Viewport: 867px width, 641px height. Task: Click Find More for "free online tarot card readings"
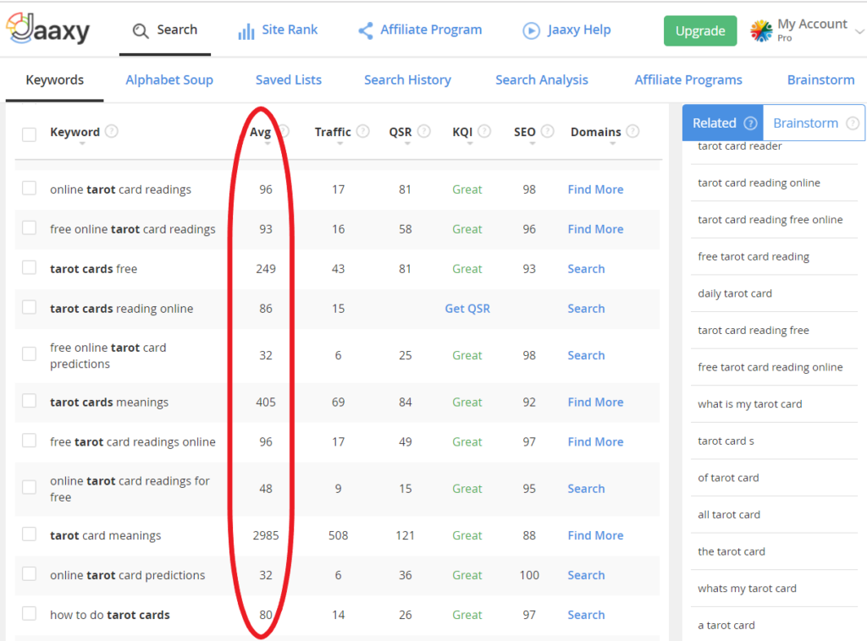tap(595, 229)
